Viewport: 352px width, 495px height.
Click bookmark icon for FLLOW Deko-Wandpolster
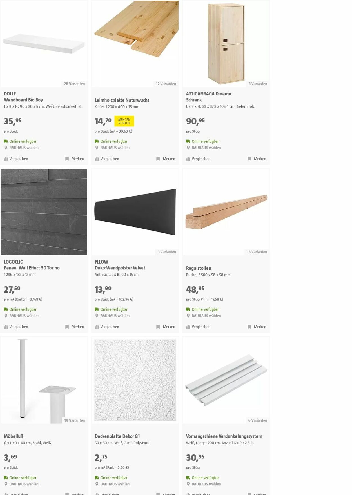click(158, 327)
